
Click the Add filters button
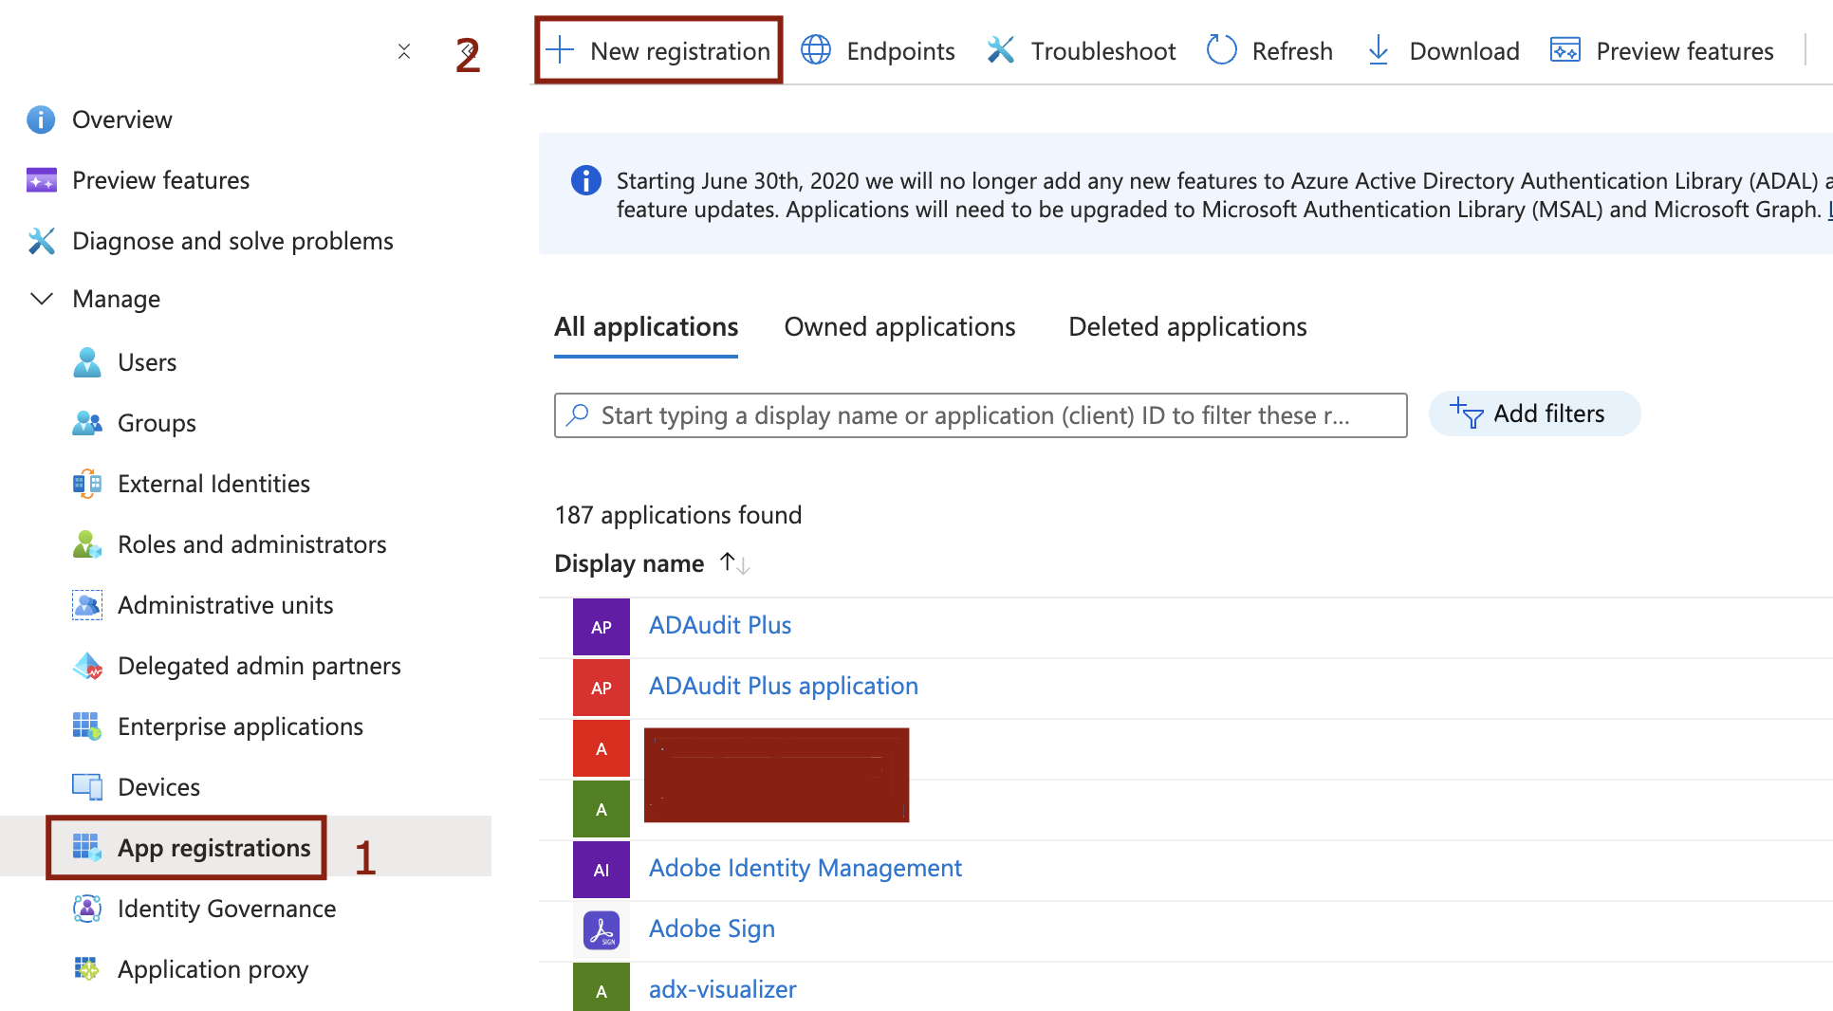point(1533,414)
